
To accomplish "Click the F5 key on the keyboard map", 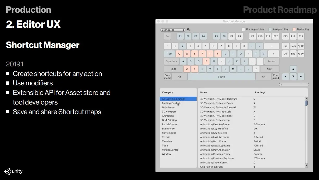I will [x=216, y=36].
